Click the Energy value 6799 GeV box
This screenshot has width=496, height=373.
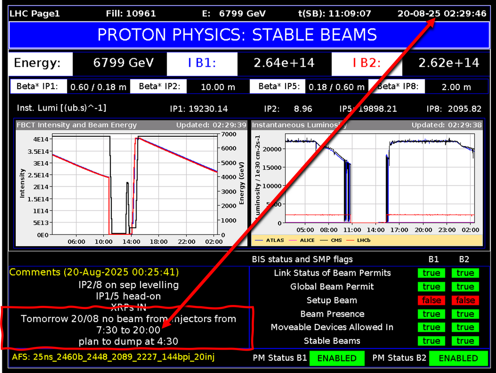point(123,63)
